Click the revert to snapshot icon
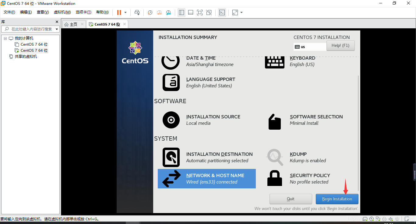 pyautogui.click(x=159, y=12)
